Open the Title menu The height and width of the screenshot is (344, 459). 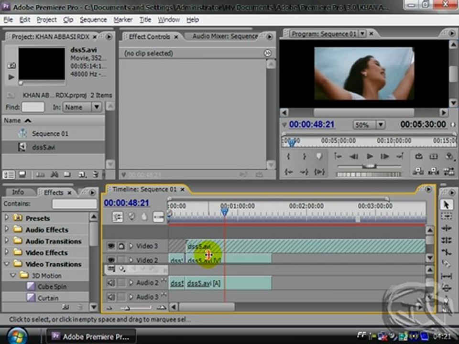click(x=145, y=20)
